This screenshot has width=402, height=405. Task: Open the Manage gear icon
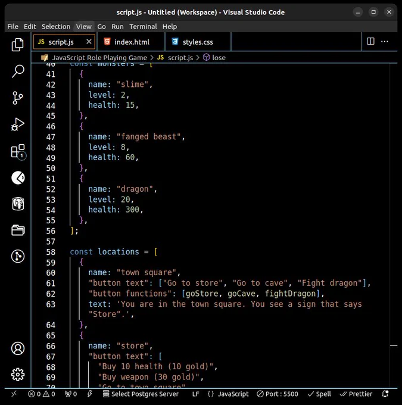coord(18,375)
